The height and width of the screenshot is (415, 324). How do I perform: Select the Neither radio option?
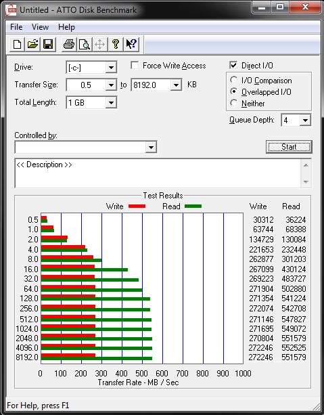(x=233, y=103)
